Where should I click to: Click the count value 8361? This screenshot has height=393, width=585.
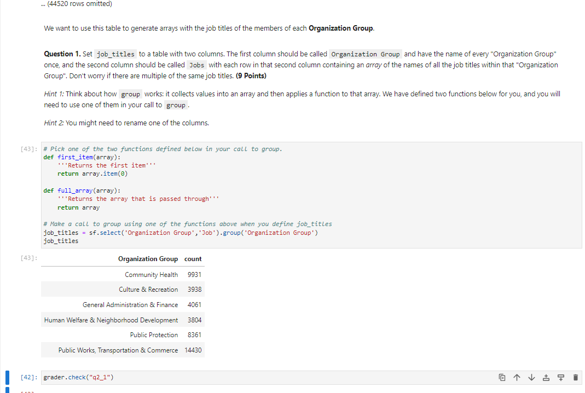[x=194, y=335]
